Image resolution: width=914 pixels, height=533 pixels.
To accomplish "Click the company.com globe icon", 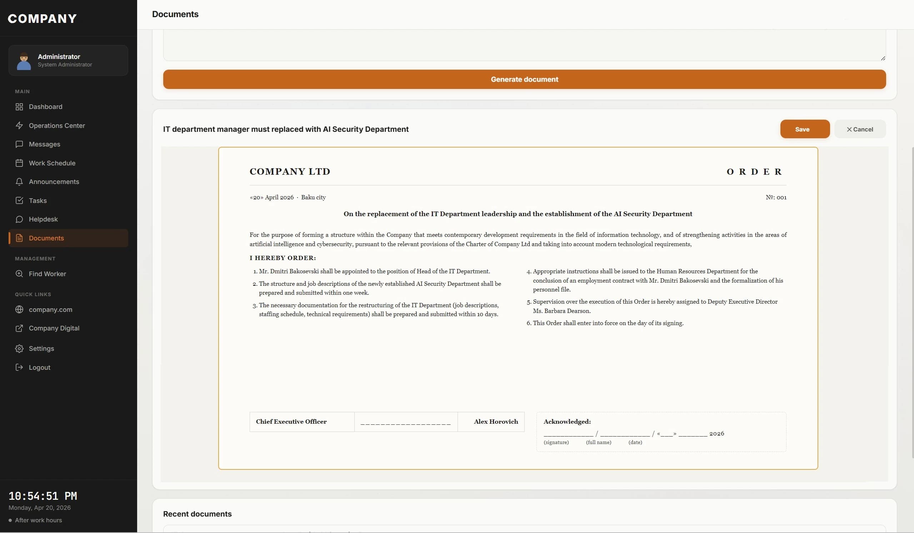I will coord(19,309).
